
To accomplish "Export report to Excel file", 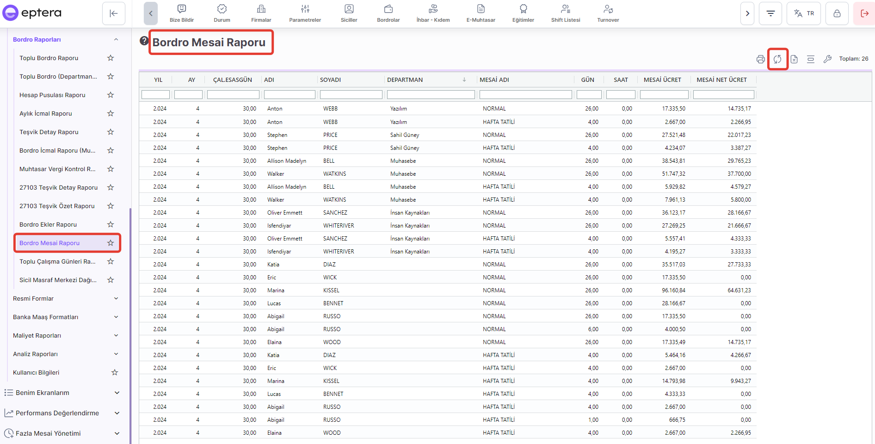I will tap(794, 59).
